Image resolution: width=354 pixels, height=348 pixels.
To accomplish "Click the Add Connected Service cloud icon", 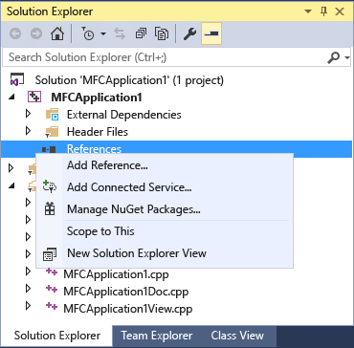I will pos(50,186).
